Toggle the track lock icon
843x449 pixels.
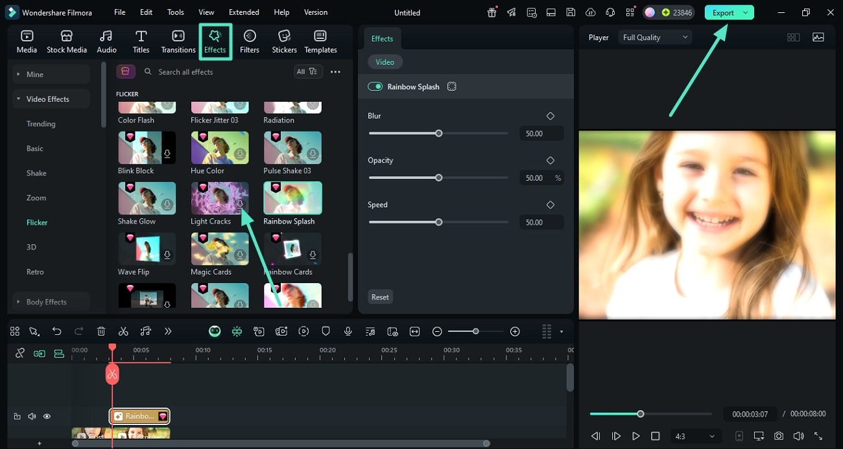pos(18,417)
